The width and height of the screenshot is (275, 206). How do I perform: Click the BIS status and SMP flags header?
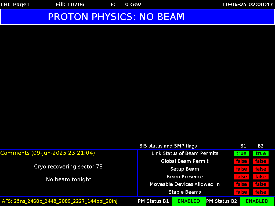point(168,146)
